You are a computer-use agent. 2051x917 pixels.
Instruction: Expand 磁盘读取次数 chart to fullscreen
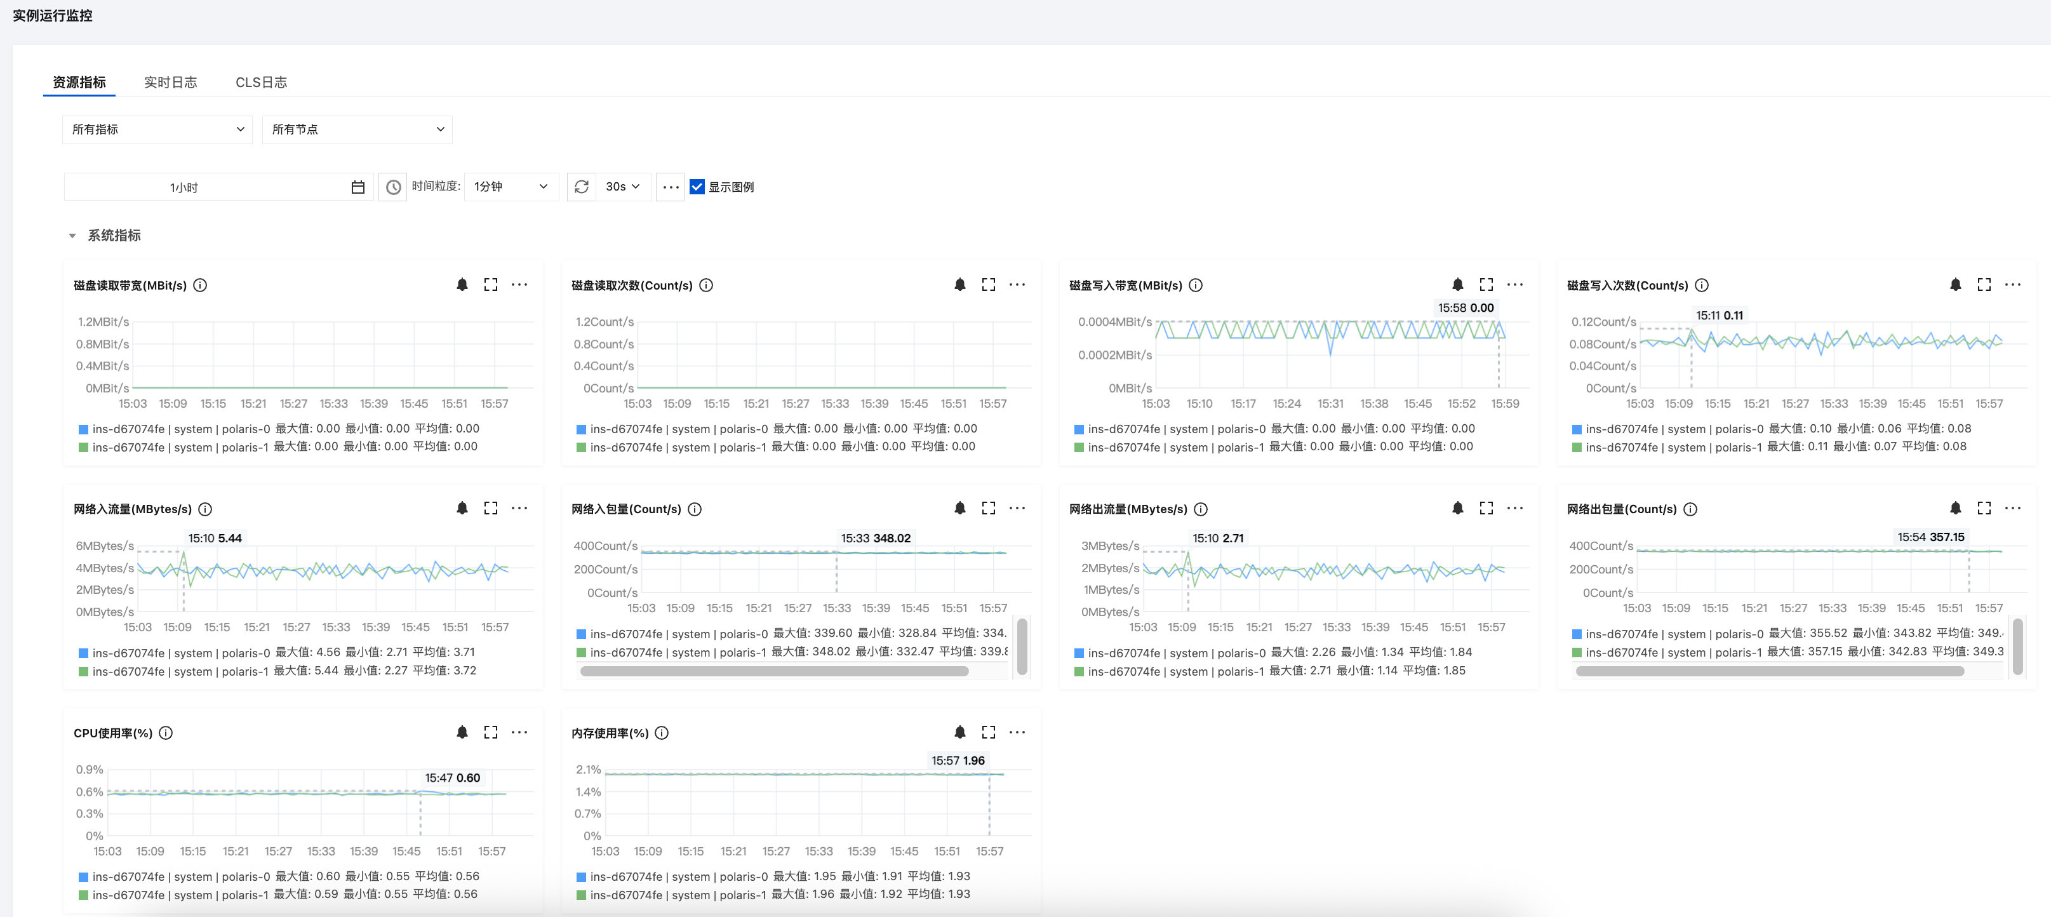[988, 284]
